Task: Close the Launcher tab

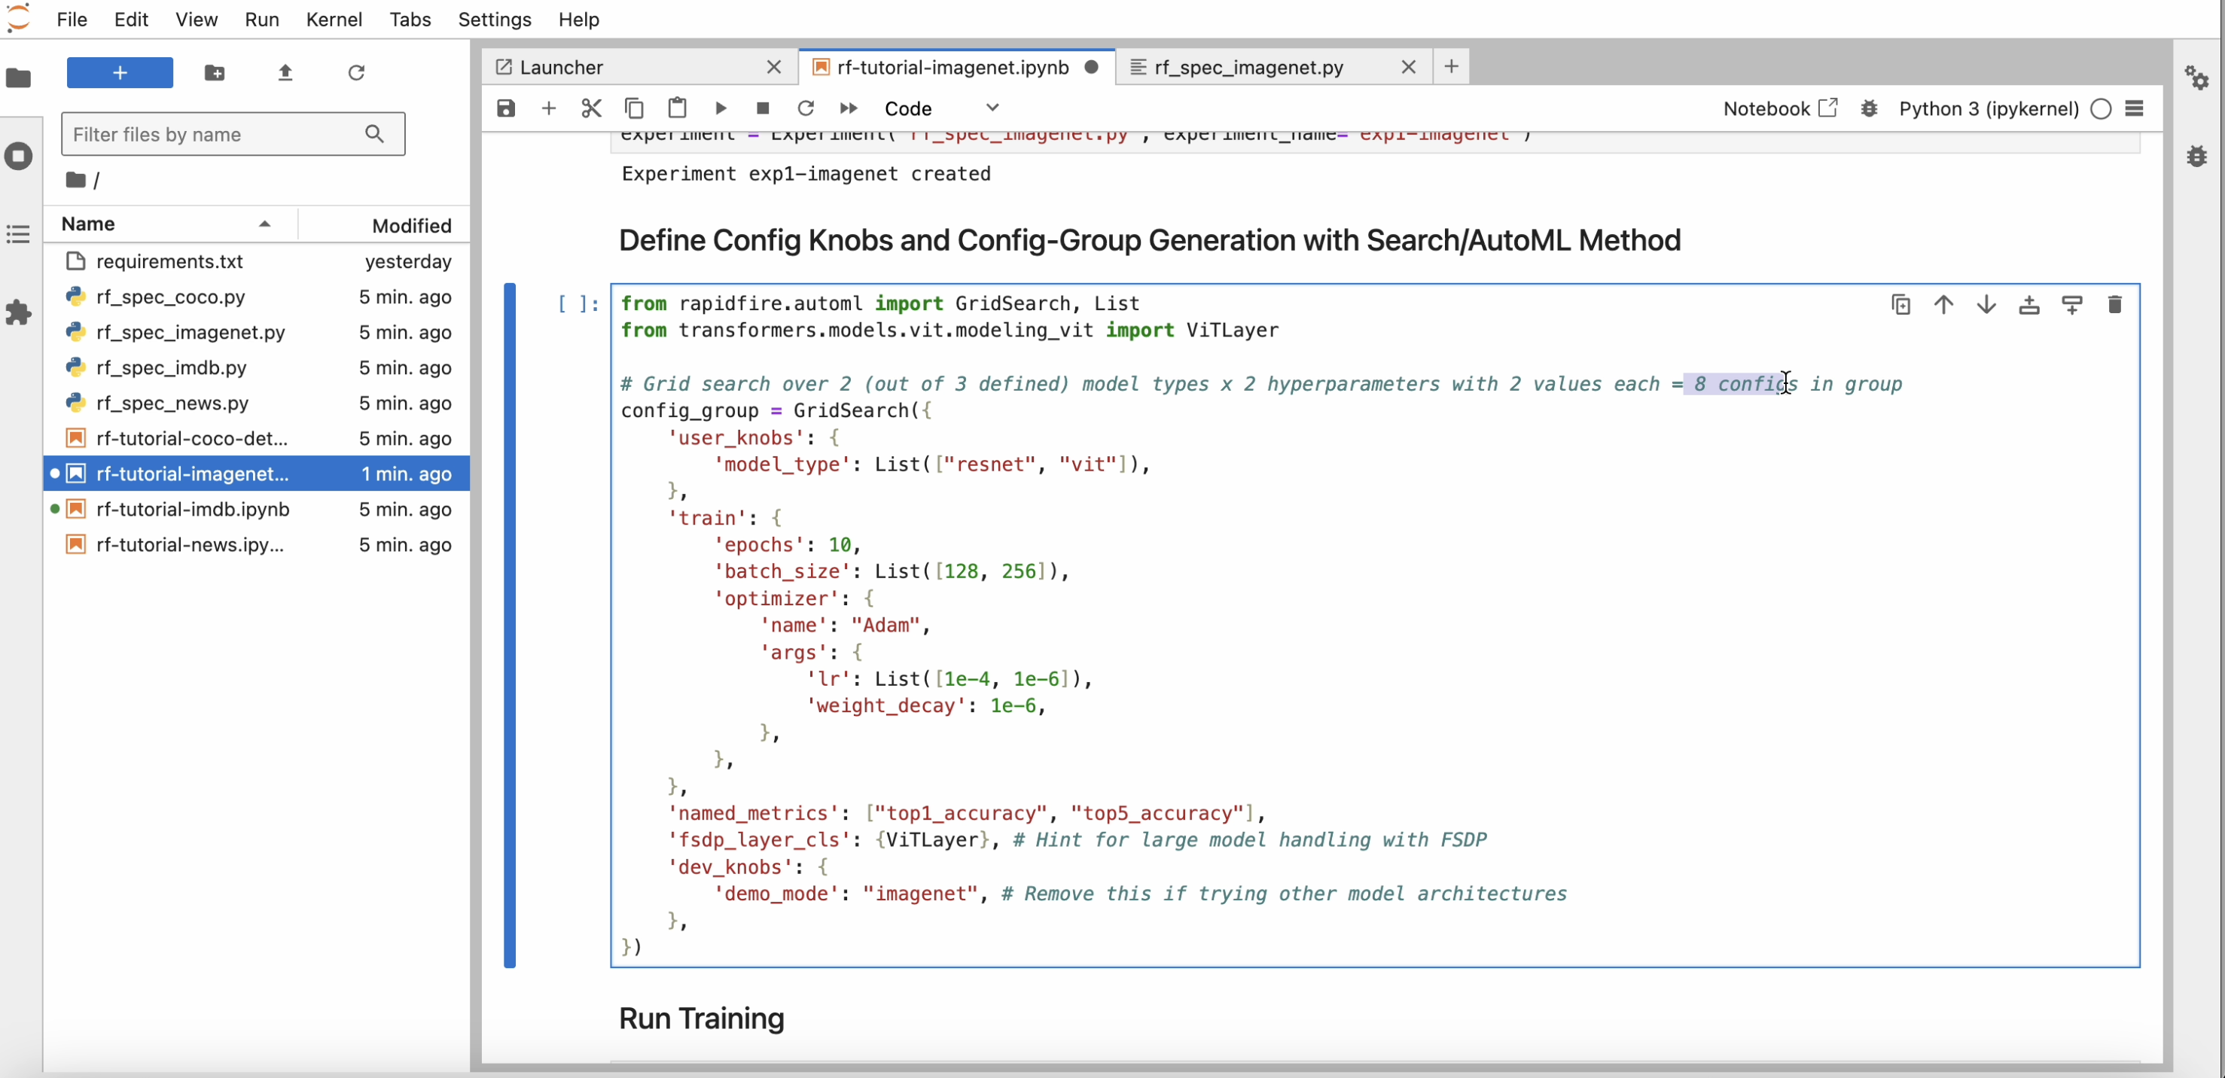Action: click(x=774, y=68)
